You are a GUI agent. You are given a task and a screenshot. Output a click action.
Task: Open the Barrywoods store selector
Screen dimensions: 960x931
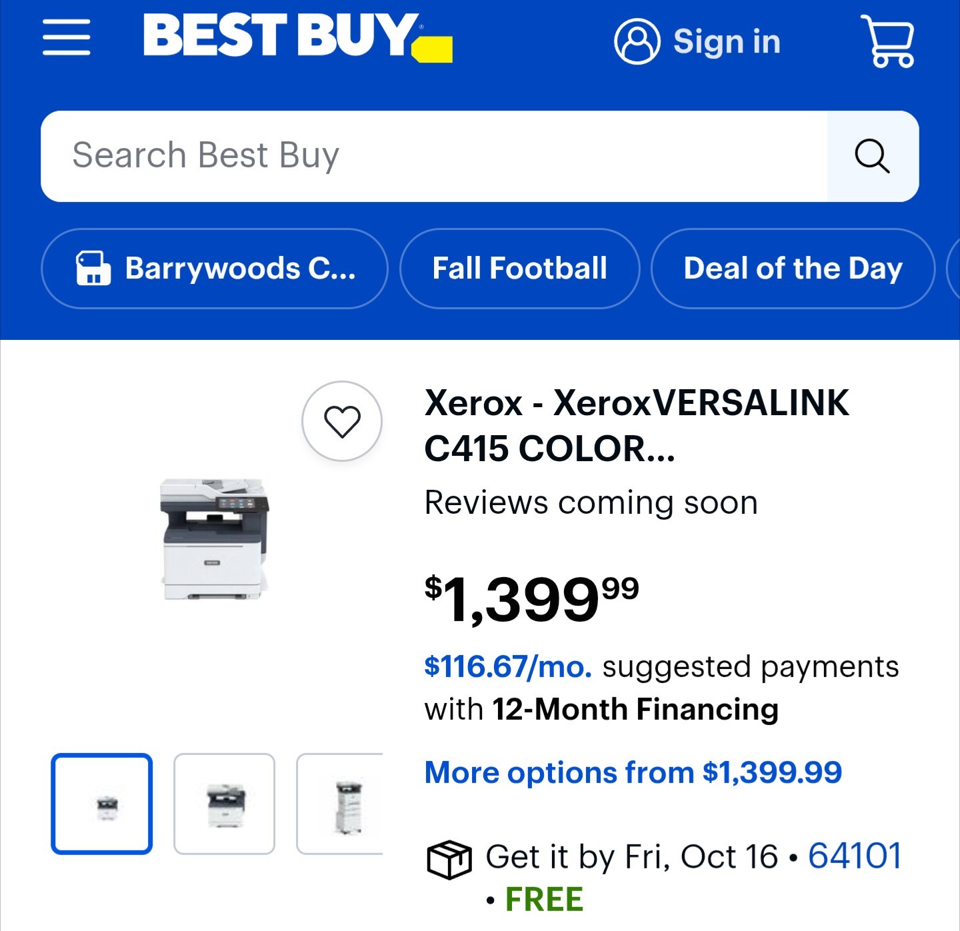coord(215,269)
